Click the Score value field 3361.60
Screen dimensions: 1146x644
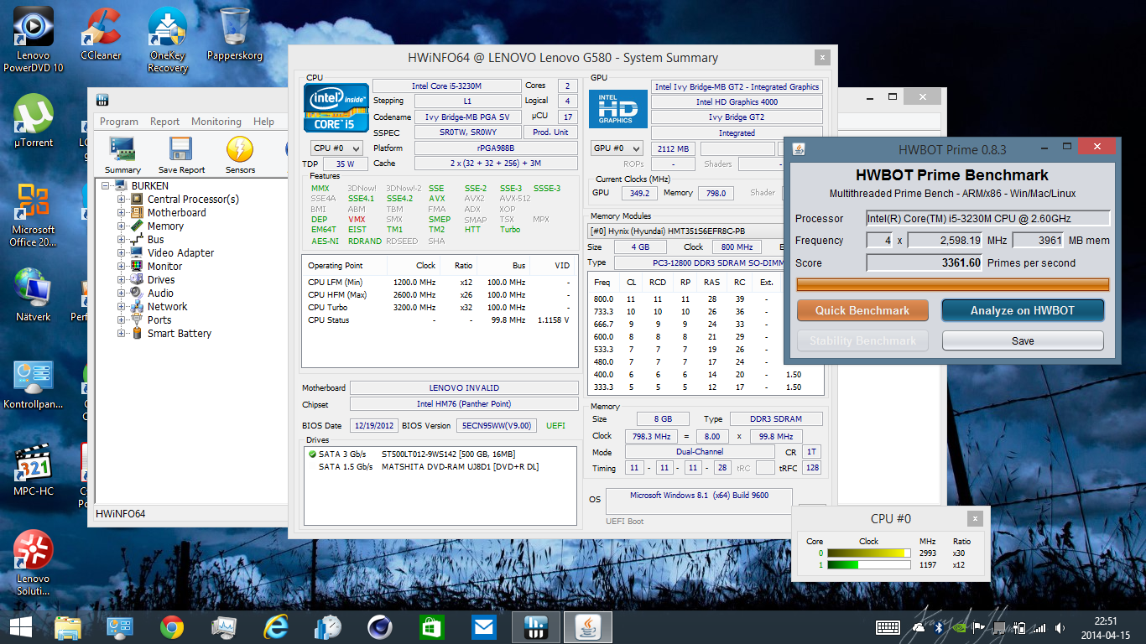tap(925, 262)
